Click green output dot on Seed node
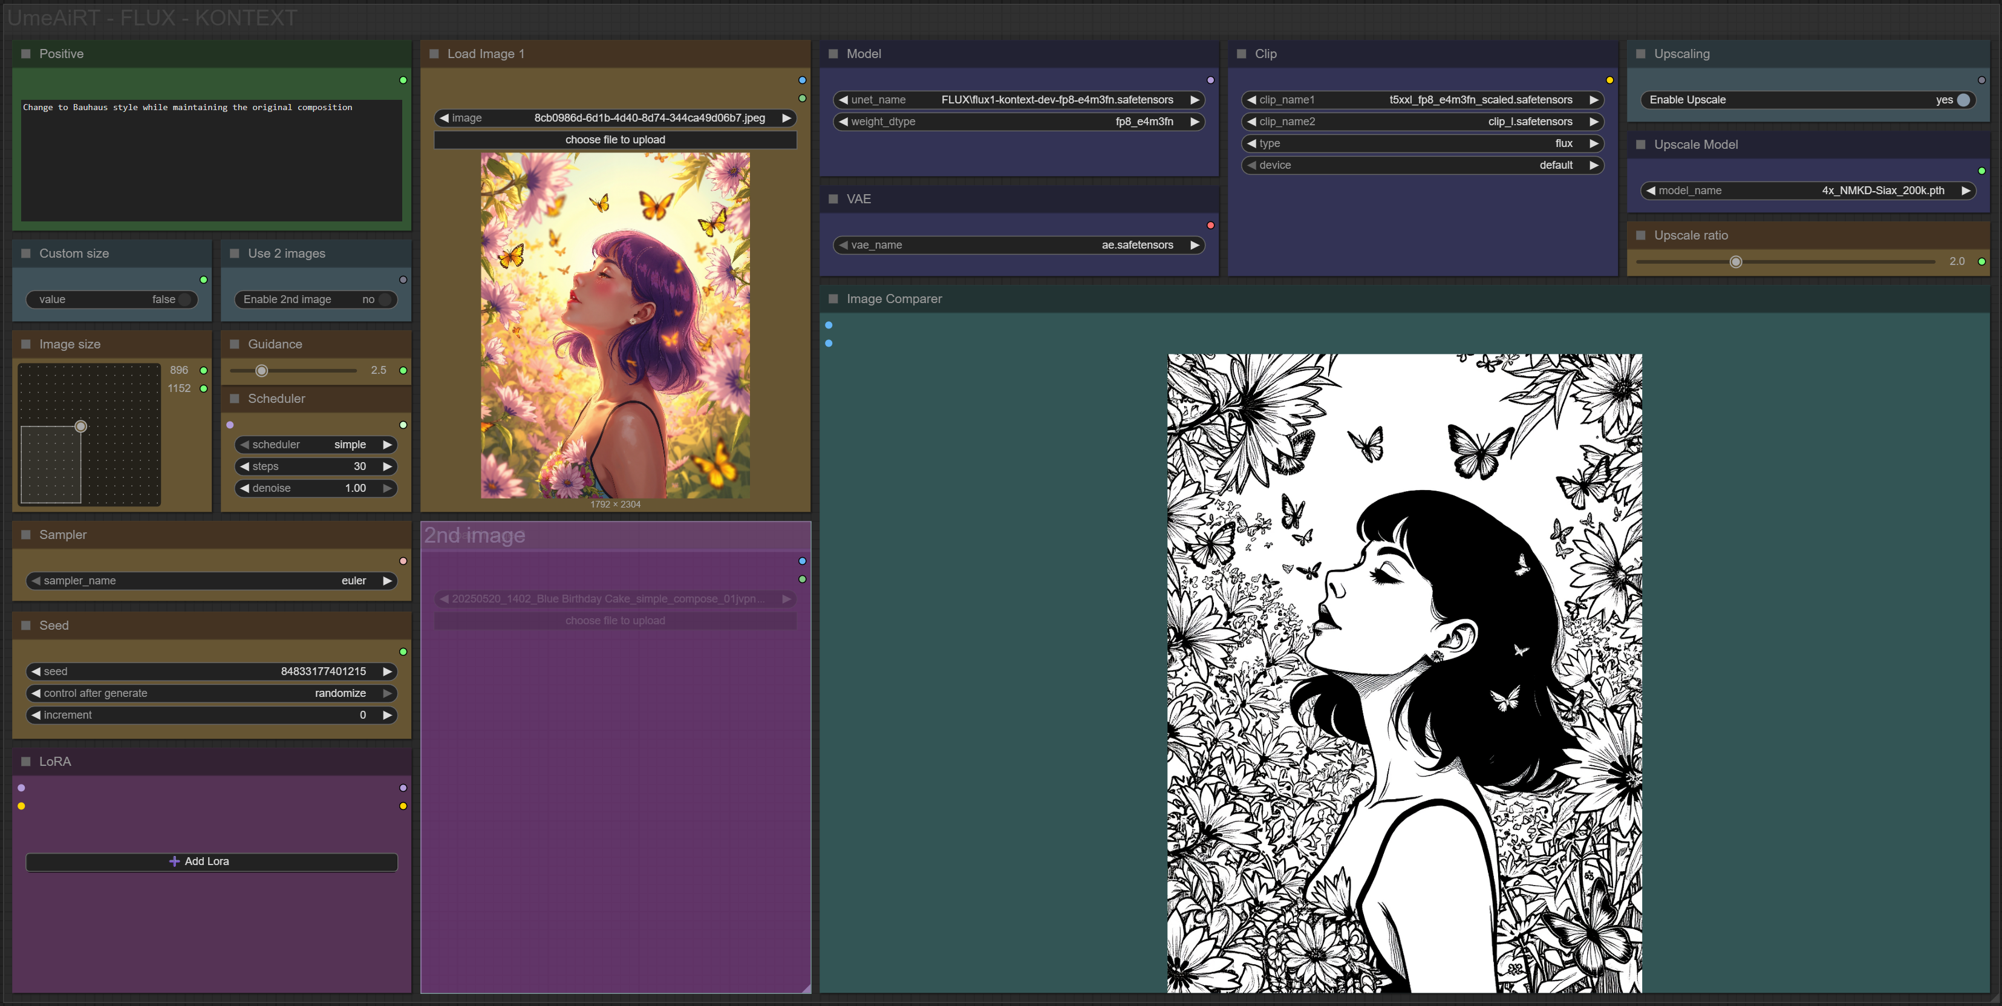The image size is (2002, 1006). point(403,652)
